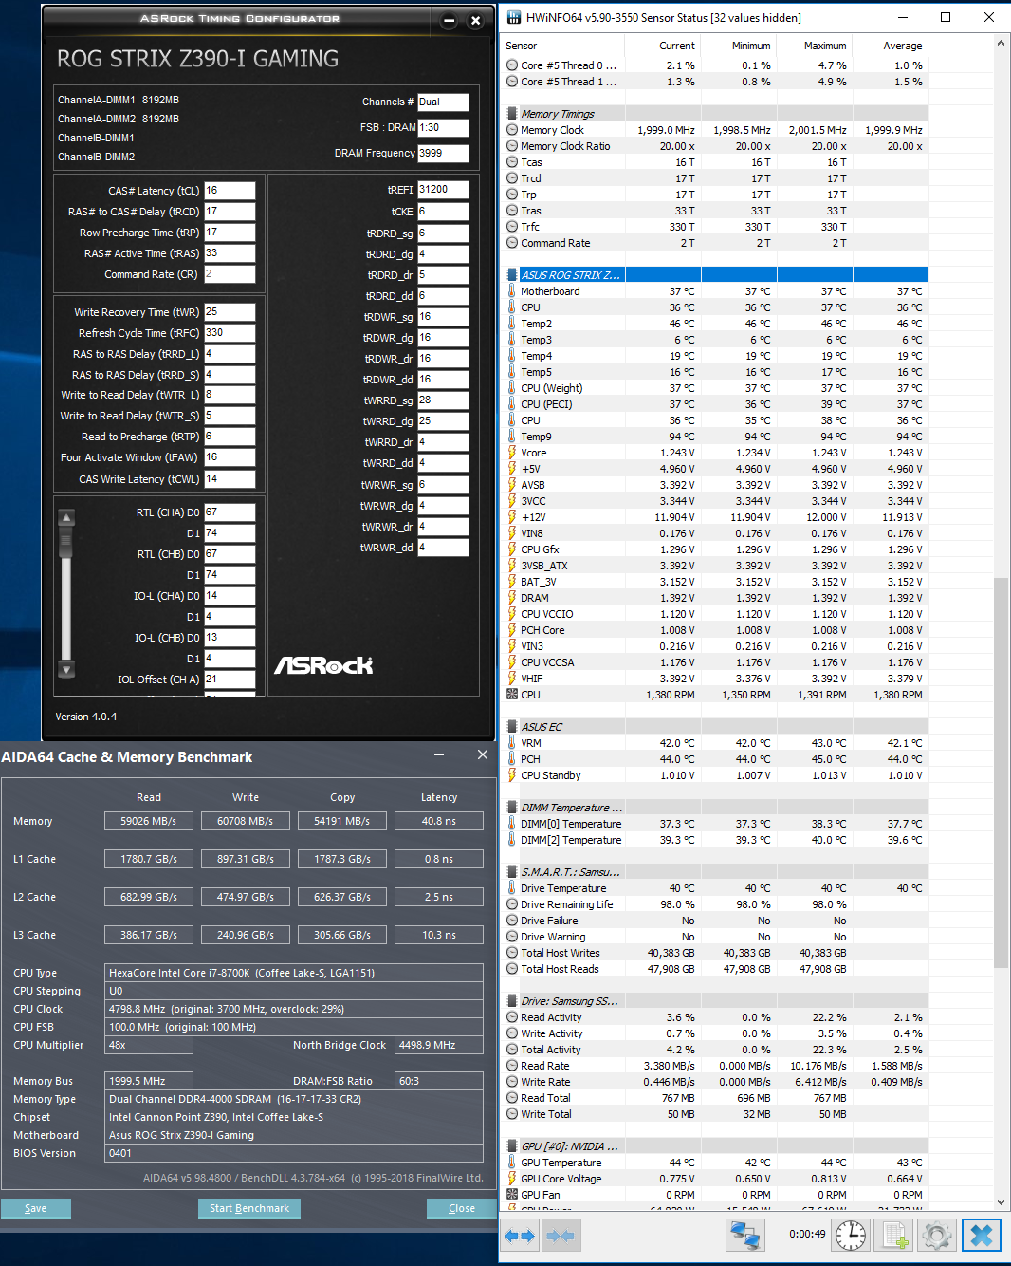Select the Core #5 Thread 0 row

click(x=716, y=65)
